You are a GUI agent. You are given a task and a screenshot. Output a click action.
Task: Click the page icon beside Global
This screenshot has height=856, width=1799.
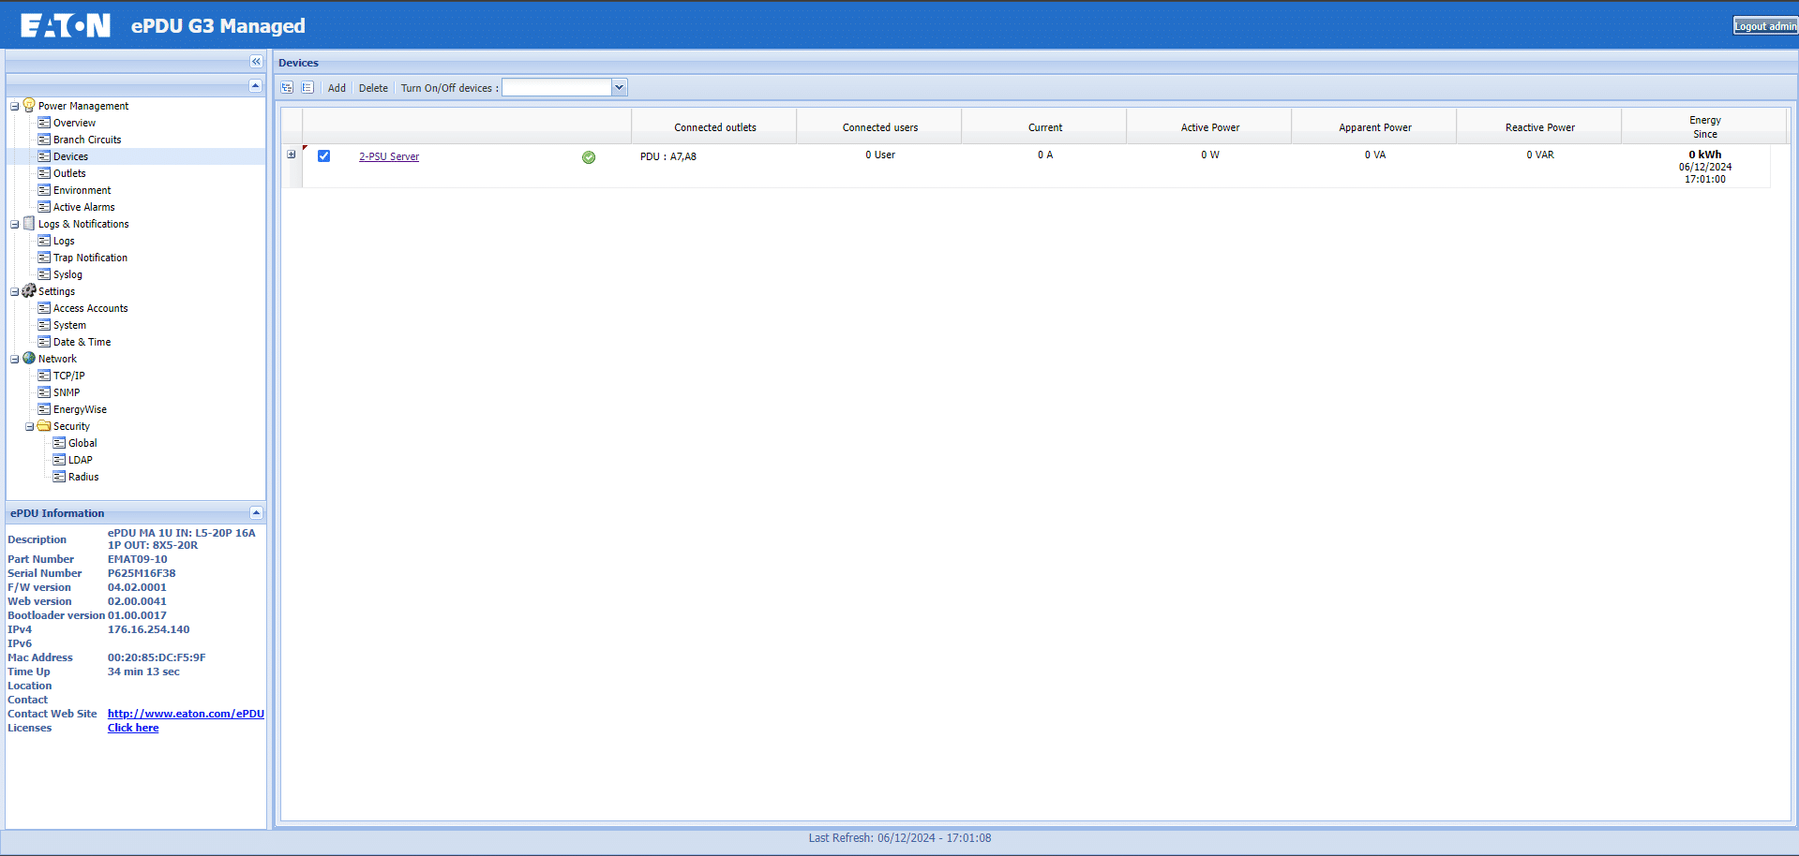pyautogui.click(x=59, y=443)
